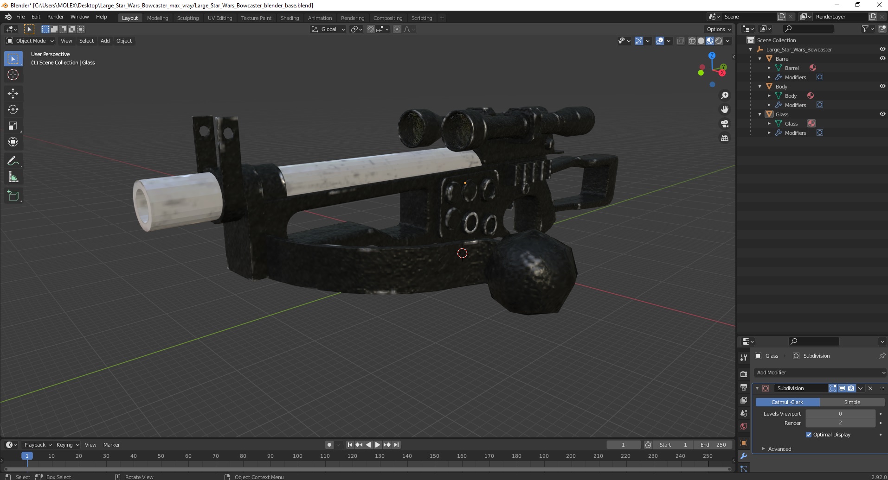The image size is (888, 480).
Task: Open the Add Modifier dropdown
Action: [x=820, y=373]
